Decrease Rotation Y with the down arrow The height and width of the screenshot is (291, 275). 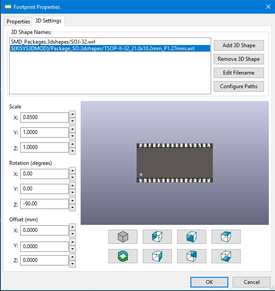click(x=72, y=192)
